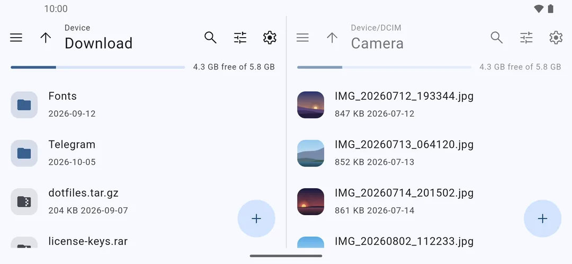The width and height of the screenshot is (572, 264).
Task: Tap storage usage bar in Download pane
Action: [x=98, y=67]
